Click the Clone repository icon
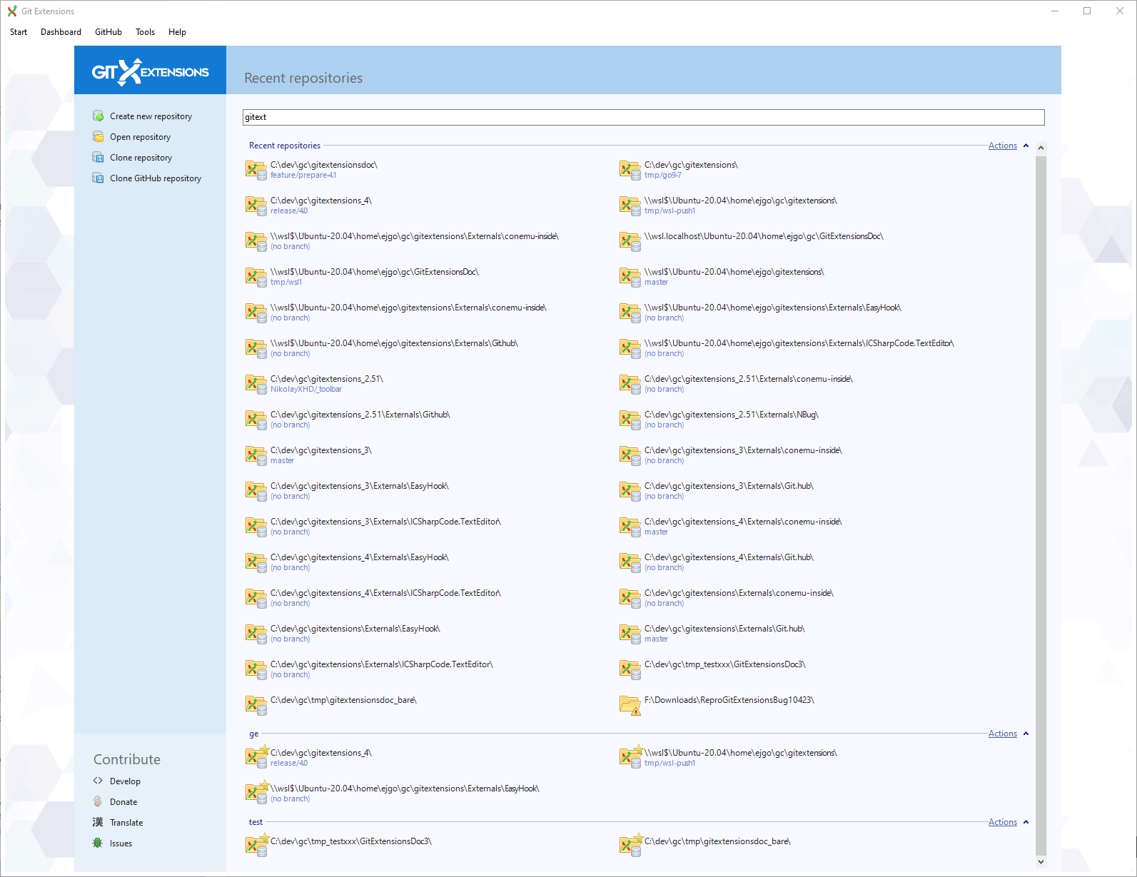 point(98,158)
